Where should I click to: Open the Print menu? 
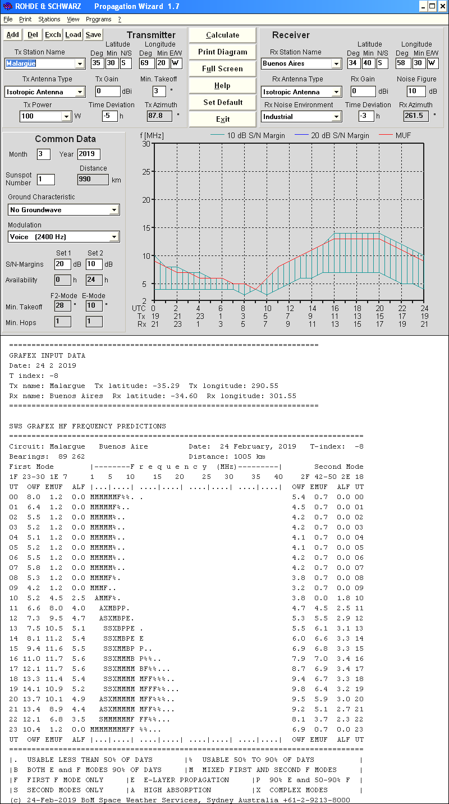[x=25, y=19]
